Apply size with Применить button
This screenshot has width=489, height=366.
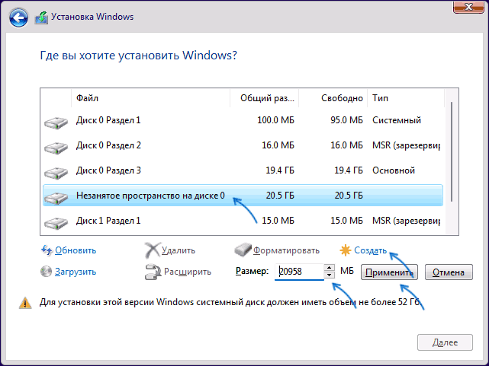pos(389,272)
